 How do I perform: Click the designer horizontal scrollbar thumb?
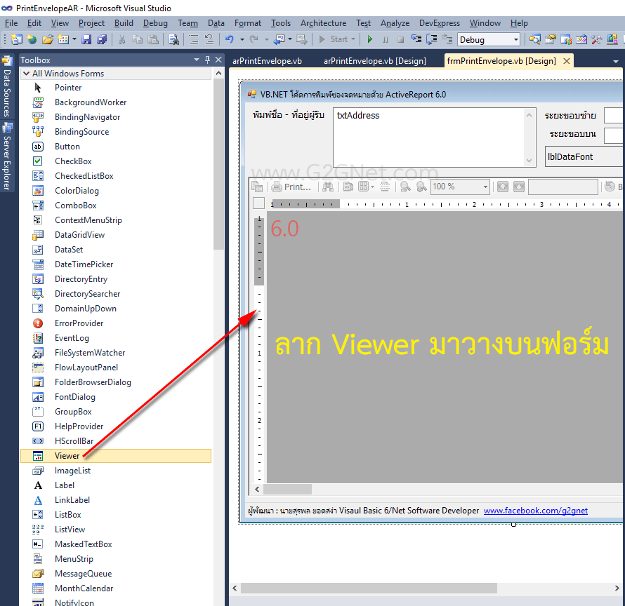tap(369, 588)
